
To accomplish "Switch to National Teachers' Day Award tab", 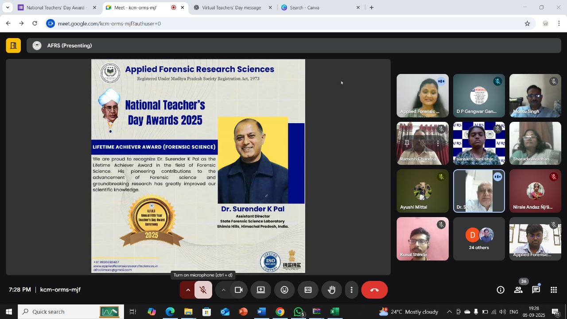I will tap(55, 8).
